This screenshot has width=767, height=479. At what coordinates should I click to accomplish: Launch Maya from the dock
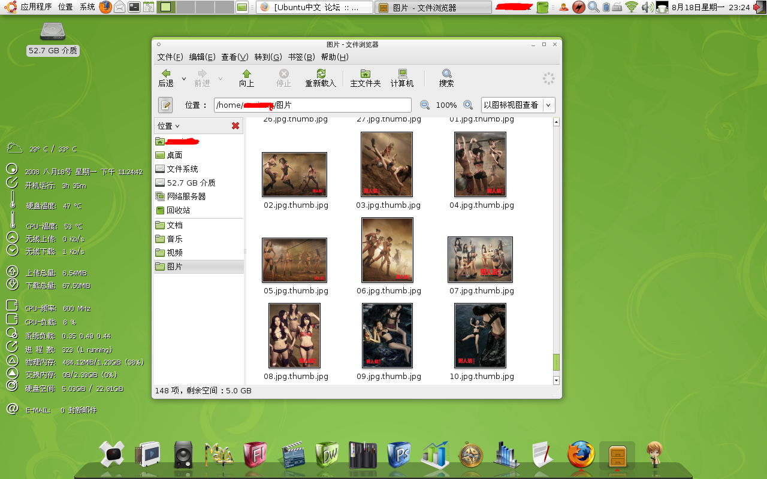click(219, 455)
